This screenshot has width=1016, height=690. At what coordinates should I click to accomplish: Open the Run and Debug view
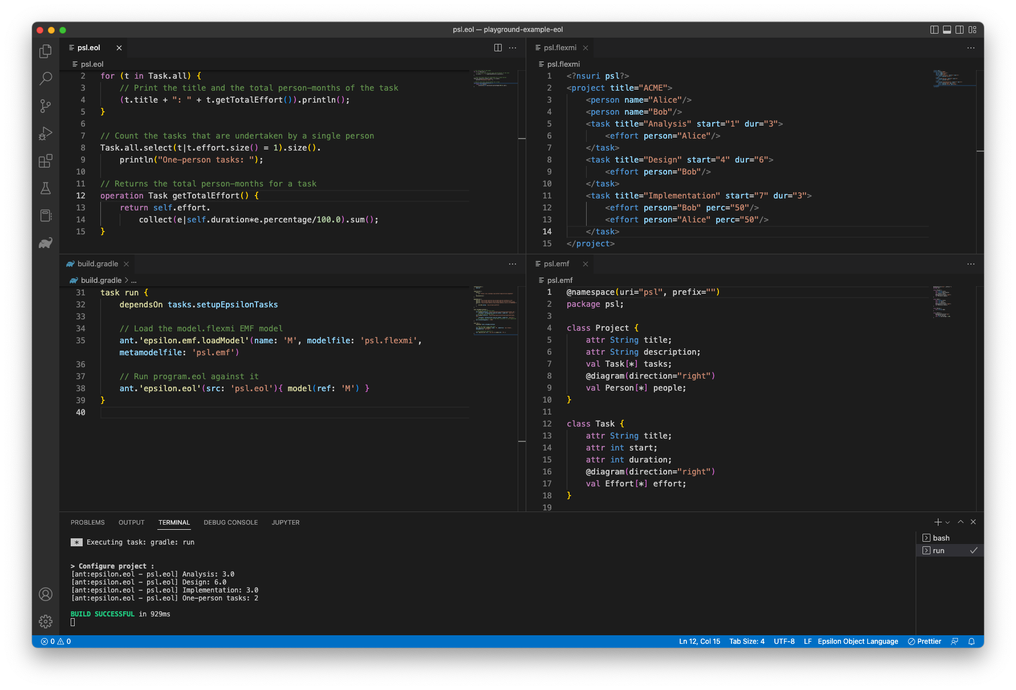[46, 133]
